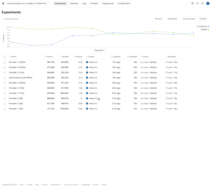Go to the Playgrounds tab
Screen dimensions: 211x188
coord(108,3)
